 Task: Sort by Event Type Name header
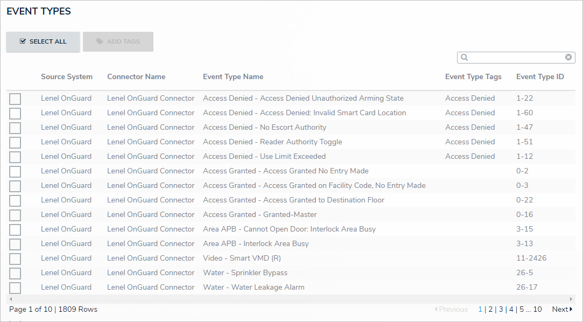pyautogui.click(x=233, y=76)
